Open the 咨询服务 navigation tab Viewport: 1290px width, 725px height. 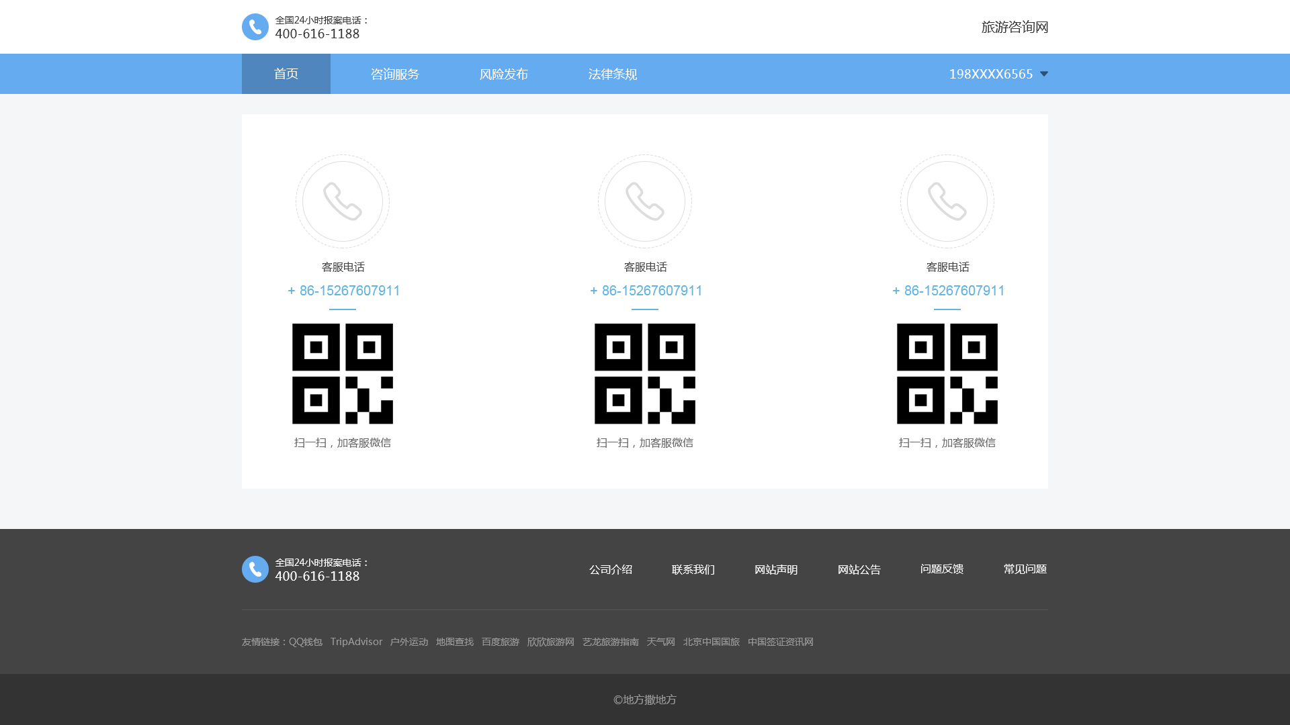(395, 74)
